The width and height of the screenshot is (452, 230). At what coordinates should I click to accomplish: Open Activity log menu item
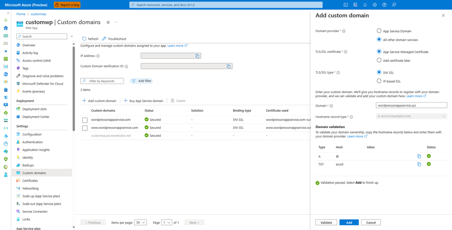[x=30, y=53]
